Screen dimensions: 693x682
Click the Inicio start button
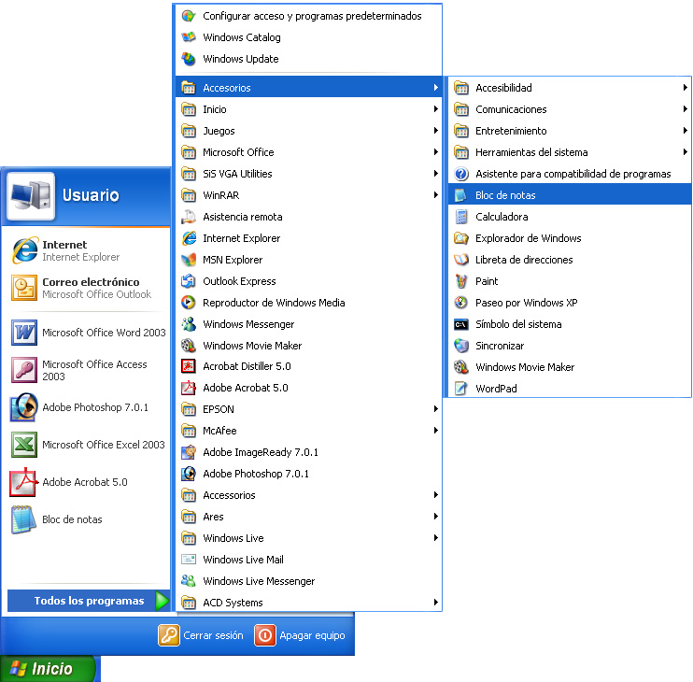49,669
